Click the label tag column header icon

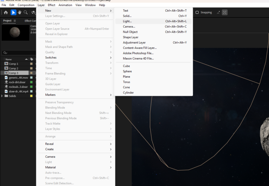32,59
